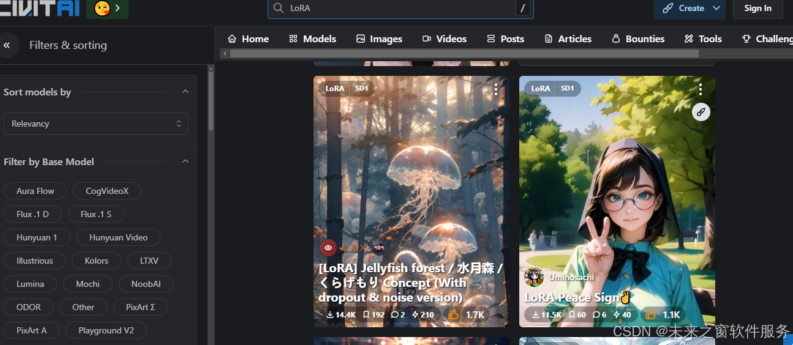The width and height of the screenshot is (793, 345).
Task: Open options menu on Jellyfish forest card
Action: point(495,89)
